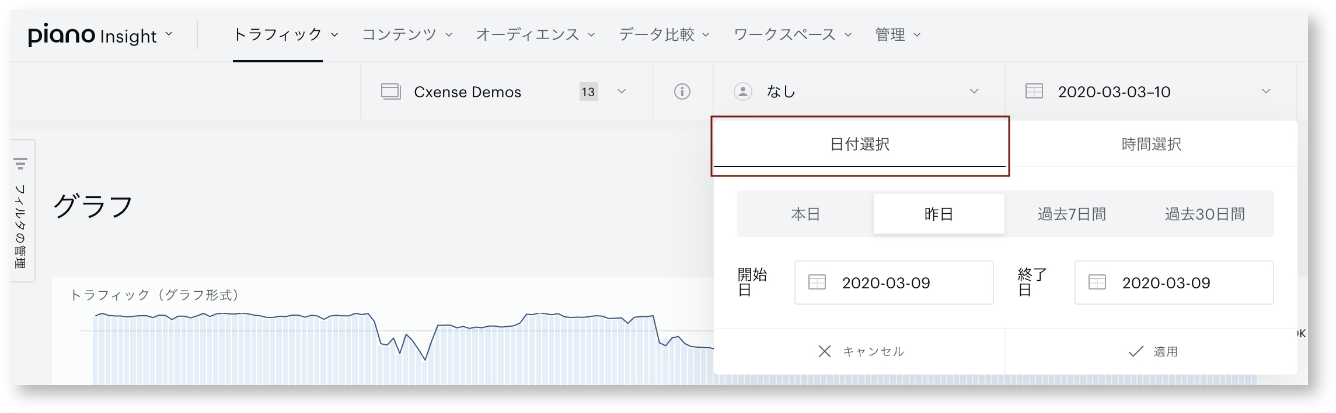
Task: Open the データ比較 menu
Action: tap(664, 34)
